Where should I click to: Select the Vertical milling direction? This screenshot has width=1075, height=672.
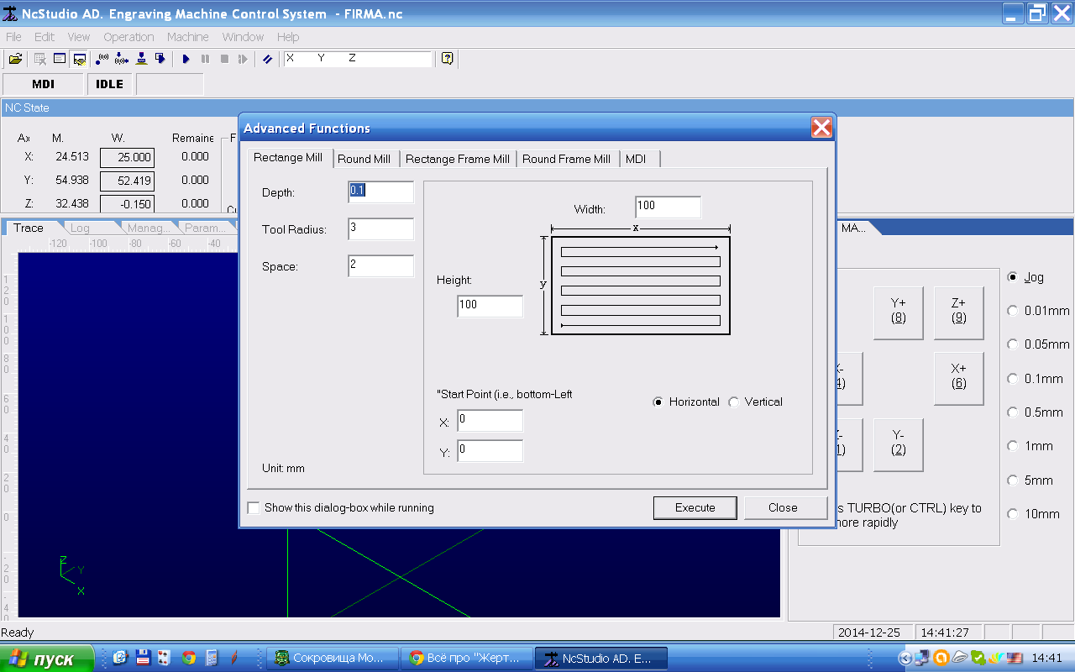tap(734, 402)
